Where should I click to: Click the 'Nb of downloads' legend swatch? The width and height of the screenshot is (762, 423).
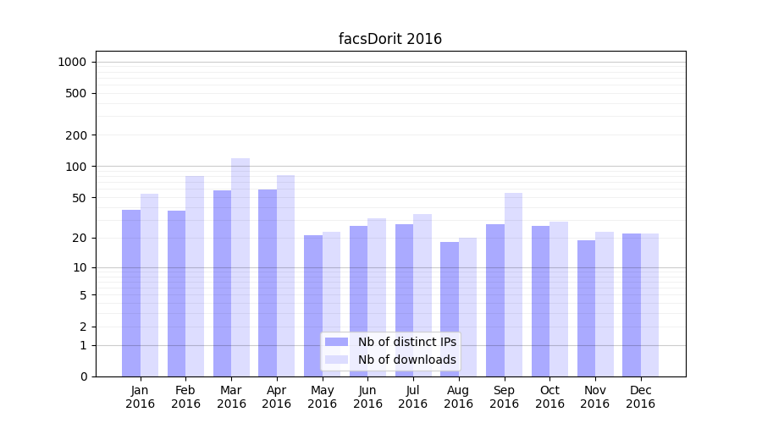pos(336,360)
